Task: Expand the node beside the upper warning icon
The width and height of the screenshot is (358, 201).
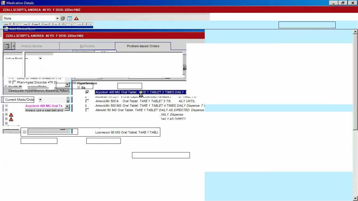Action: (6, 114)
